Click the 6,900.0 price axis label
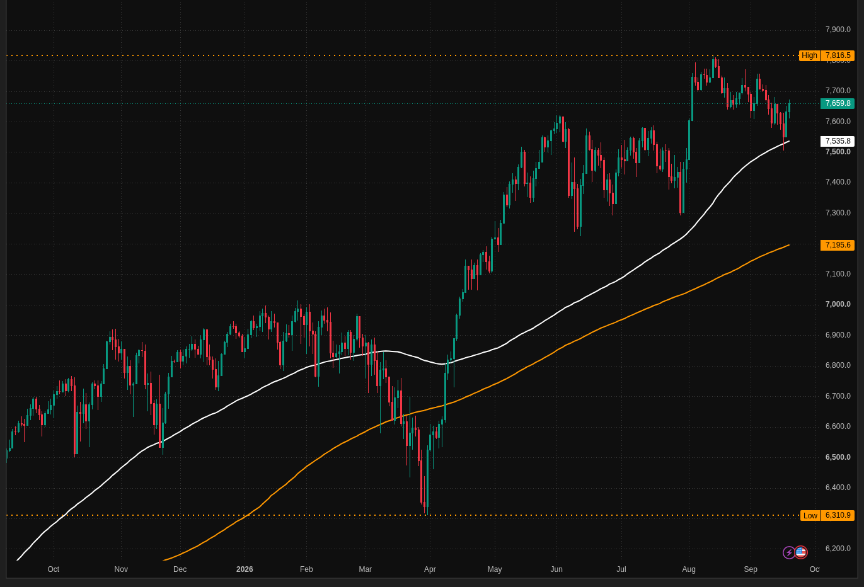The width and height of the screenshot is (864, 587). pos(838,335)
